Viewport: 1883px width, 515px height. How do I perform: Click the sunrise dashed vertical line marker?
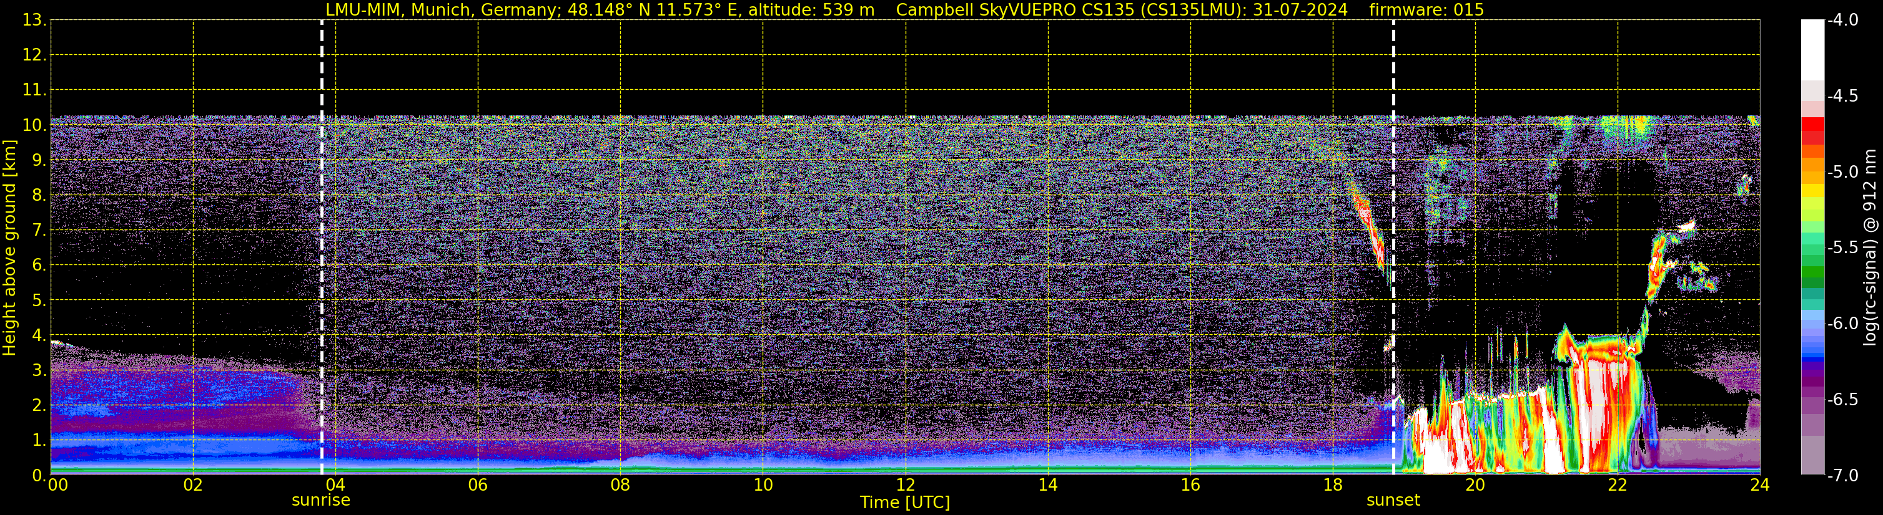[322, 248]
